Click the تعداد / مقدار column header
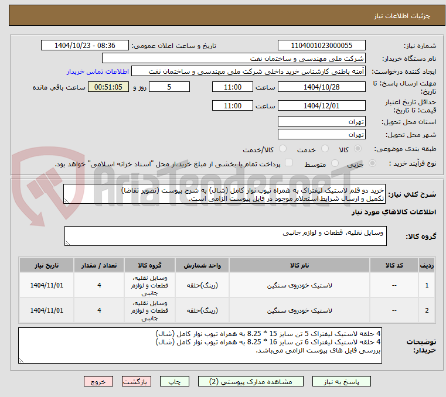Screen dimensions: 446x397 click(x=99, y=265)
